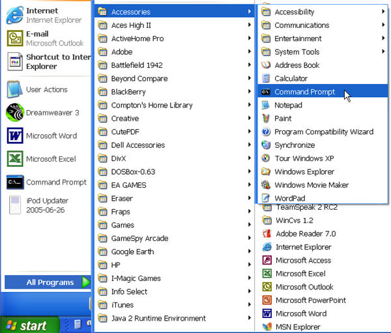
Task: Open the GameSpy Arcade program folder
Action: click(174, 239)
